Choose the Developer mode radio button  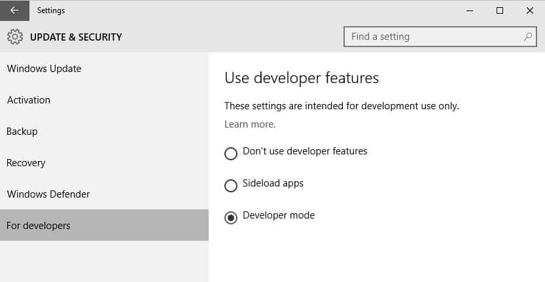(231, 218)
